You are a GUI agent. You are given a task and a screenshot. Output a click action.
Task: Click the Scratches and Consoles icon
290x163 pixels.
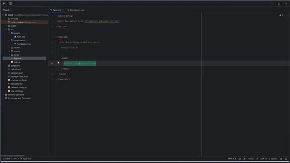point(6,98)
